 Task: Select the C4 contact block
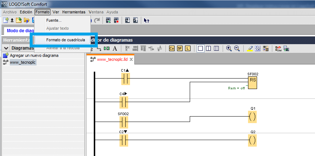pyautogui.click(x=124, y=102)
